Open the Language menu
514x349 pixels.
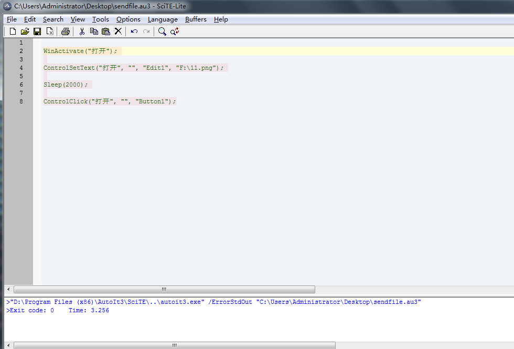[163, 19]
